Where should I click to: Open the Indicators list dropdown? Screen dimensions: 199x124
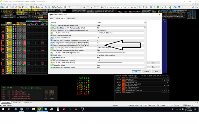[x=171, y=7]
